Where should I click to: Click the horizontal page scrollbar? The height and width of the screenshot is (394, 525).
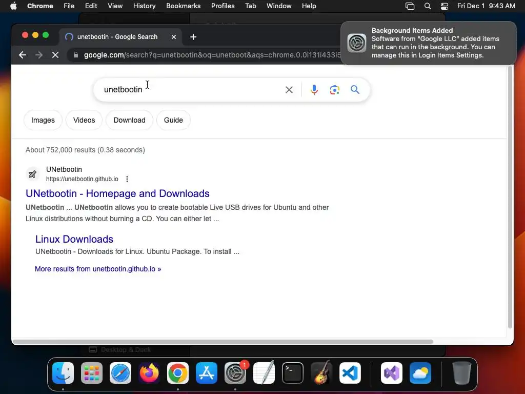(x=223, y=342)
